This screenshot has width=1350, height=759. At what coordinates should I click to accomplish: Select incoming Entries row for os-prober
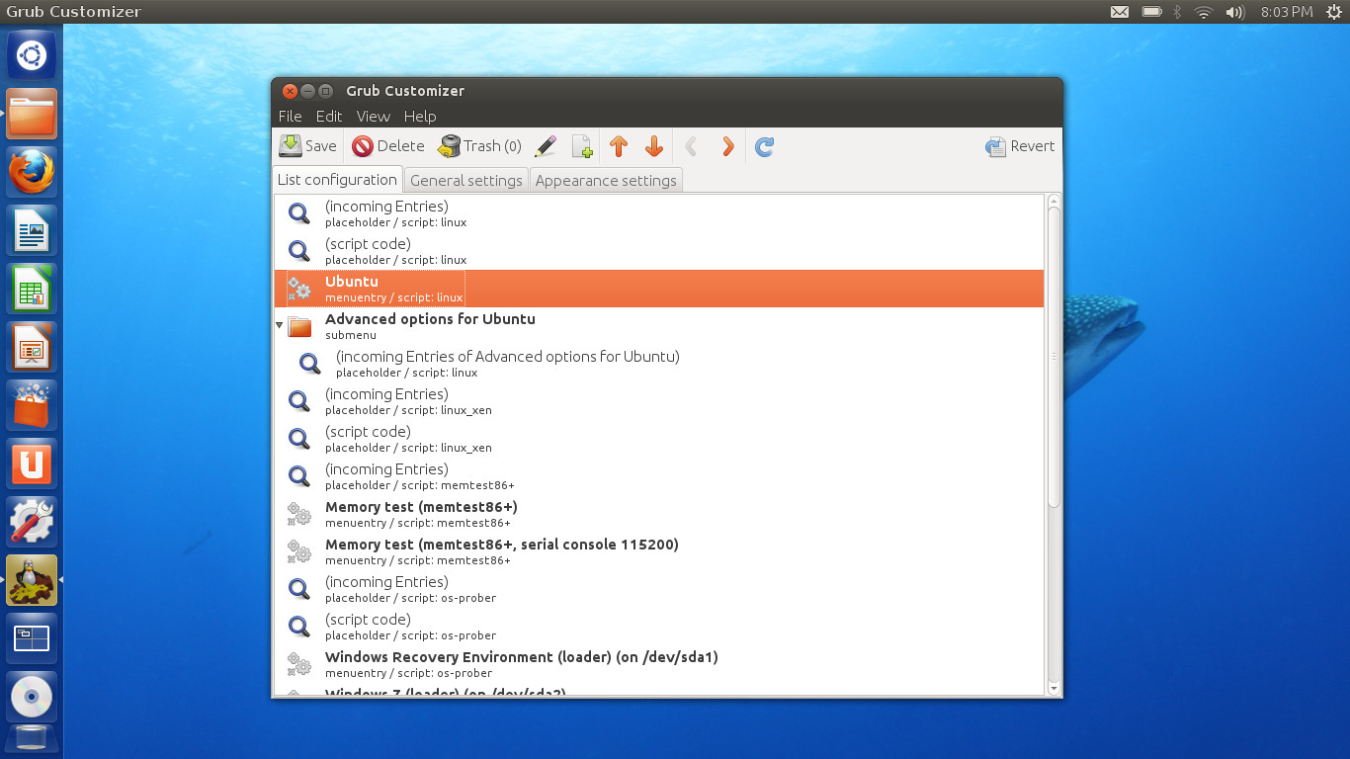coord(659,589)
